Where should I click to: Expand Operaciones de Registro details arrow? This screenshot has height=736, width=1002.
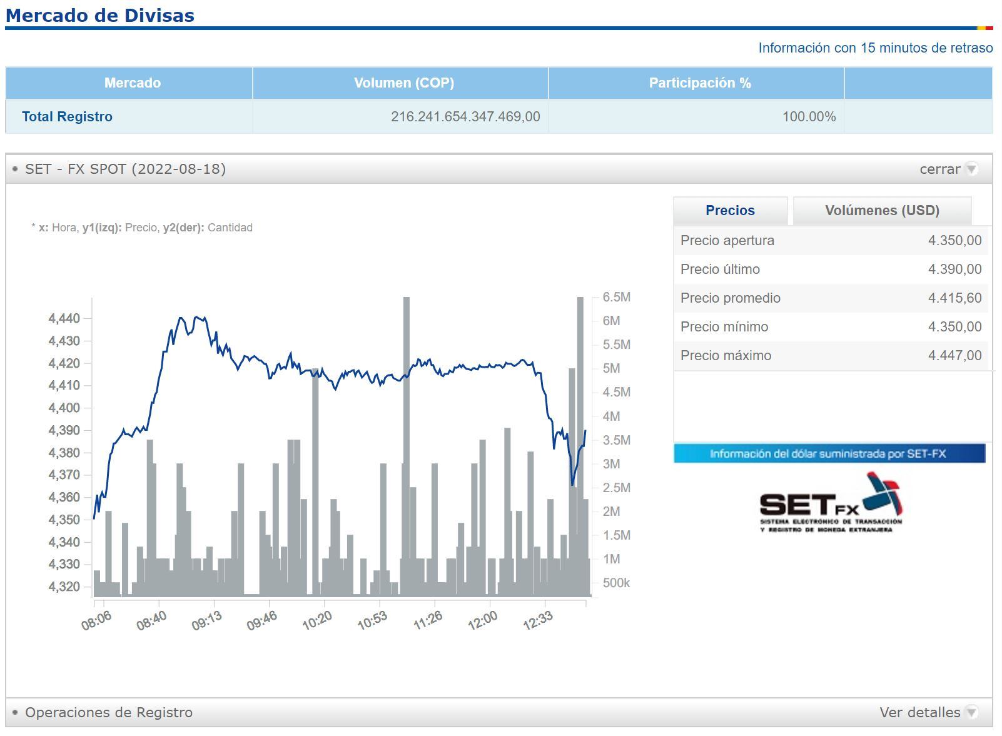tap(971, 712)
